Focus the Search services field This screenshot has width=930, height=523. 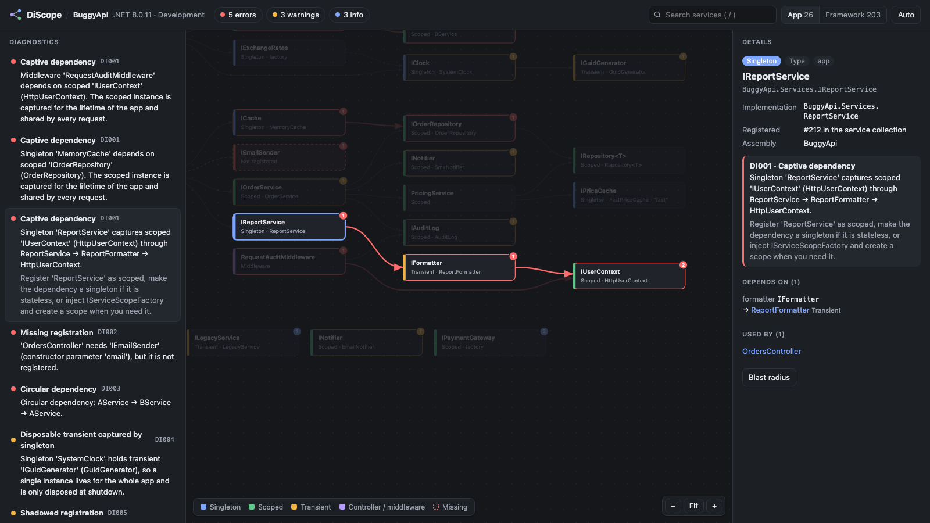coord(712,15)
